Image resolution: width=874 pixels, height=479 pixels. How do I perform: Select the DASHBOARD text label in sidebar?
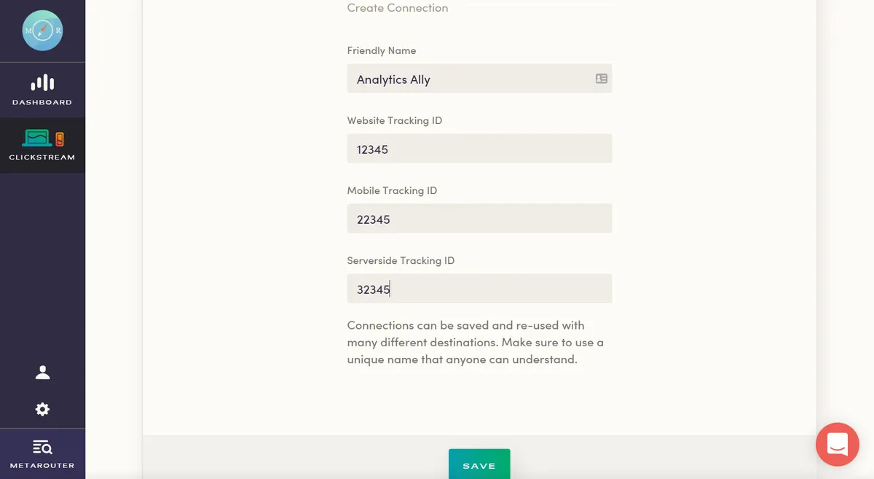(42, 102)
